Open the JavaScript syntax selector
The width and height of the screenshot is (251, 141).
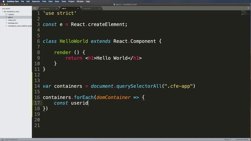coord(242,139)
